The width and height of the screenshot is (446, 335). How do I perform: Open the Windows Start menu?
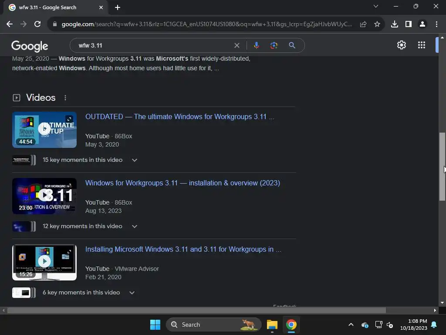[x=155, y=325]
